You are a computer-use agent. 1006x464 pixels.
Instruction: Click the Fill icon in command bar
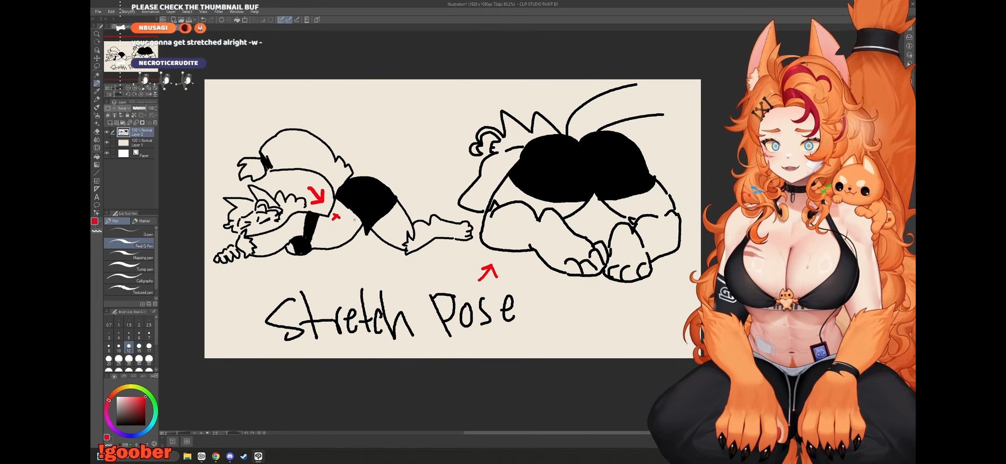click(237, 20)
